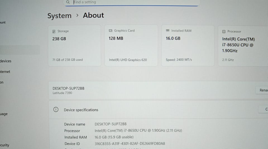Open the Storage 238 GB card
The image size is (268, 149).
pos(75,45)
